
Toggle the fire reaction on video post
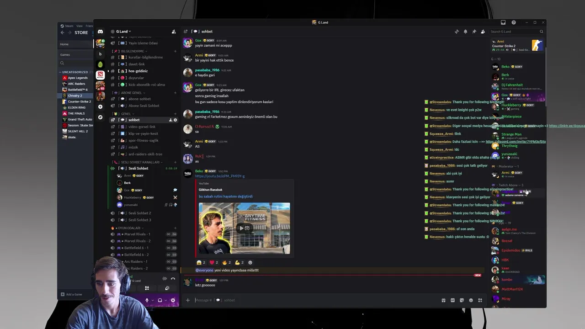click(x=227, y=262)
